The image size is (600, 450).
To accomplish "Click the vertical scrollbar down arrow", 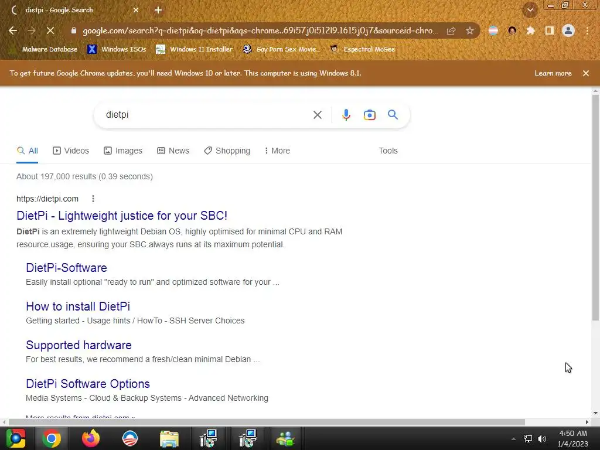I will point(595,413).
